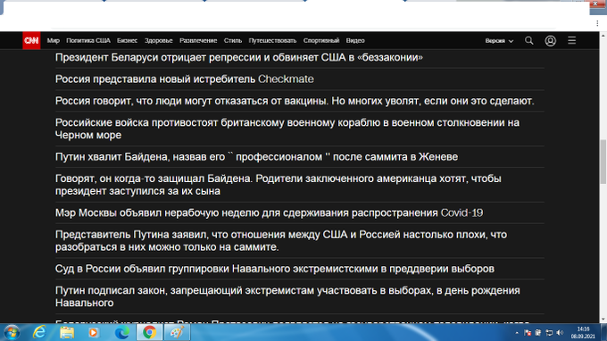This screenshot has width=607, height=341.
Task: Click the volume speaker tray icon
Action: click(x=560, y=333)
